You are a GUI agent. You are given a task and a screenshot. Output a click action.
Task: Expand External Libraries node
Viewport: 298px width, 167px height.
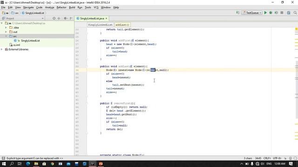[x=2, y=49]
